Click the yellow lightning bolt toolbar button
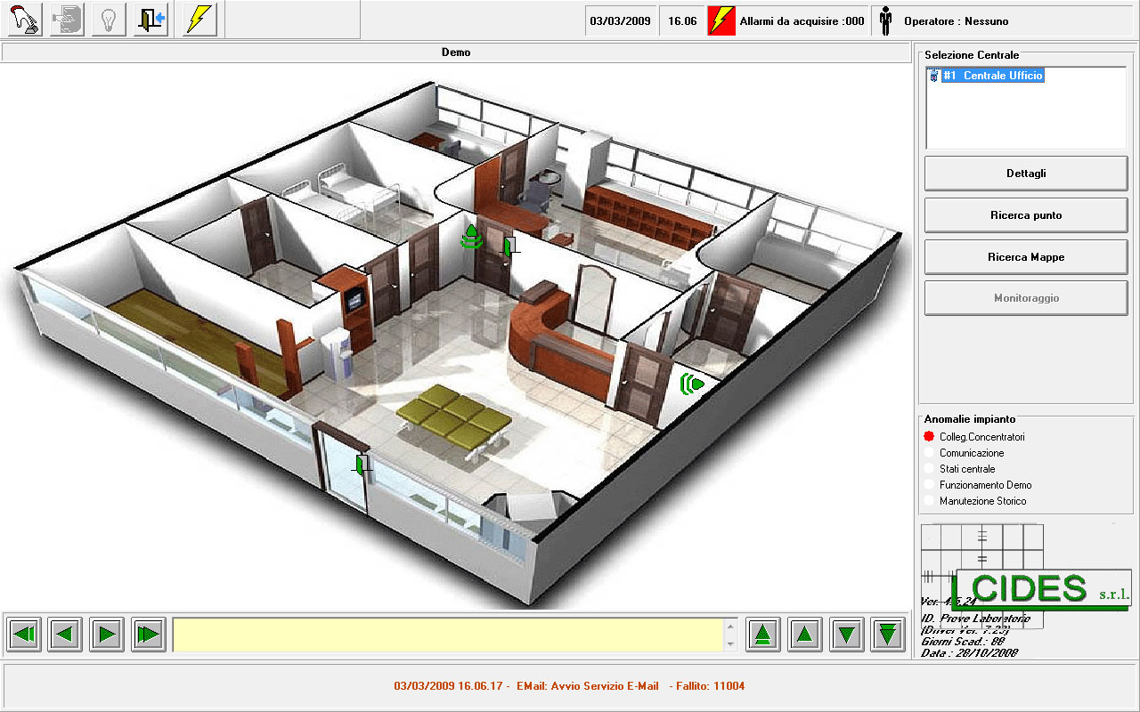This screenshot has height=712, width=1140. tap(199, 20)
